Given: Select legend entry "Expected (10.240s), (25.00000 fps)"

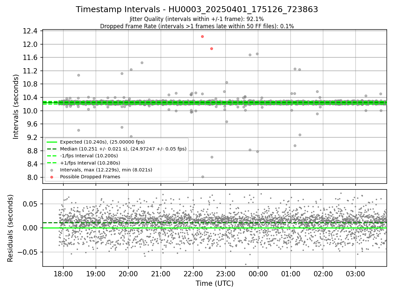Looking at the screenshot, I should 102,142.
